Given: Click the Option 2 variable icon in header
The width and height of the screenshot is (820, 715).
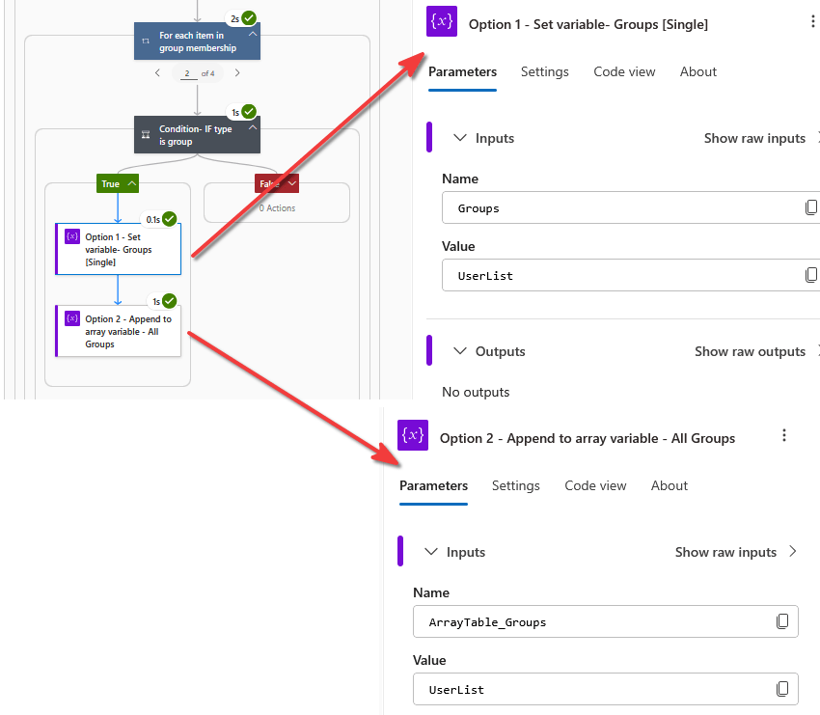Looking at the screenshot, I should 413,435.
